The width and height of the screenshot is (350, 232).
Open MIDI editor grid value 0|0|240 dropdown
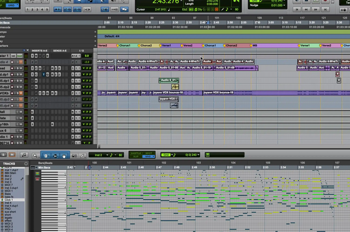(x=198, y=155)
